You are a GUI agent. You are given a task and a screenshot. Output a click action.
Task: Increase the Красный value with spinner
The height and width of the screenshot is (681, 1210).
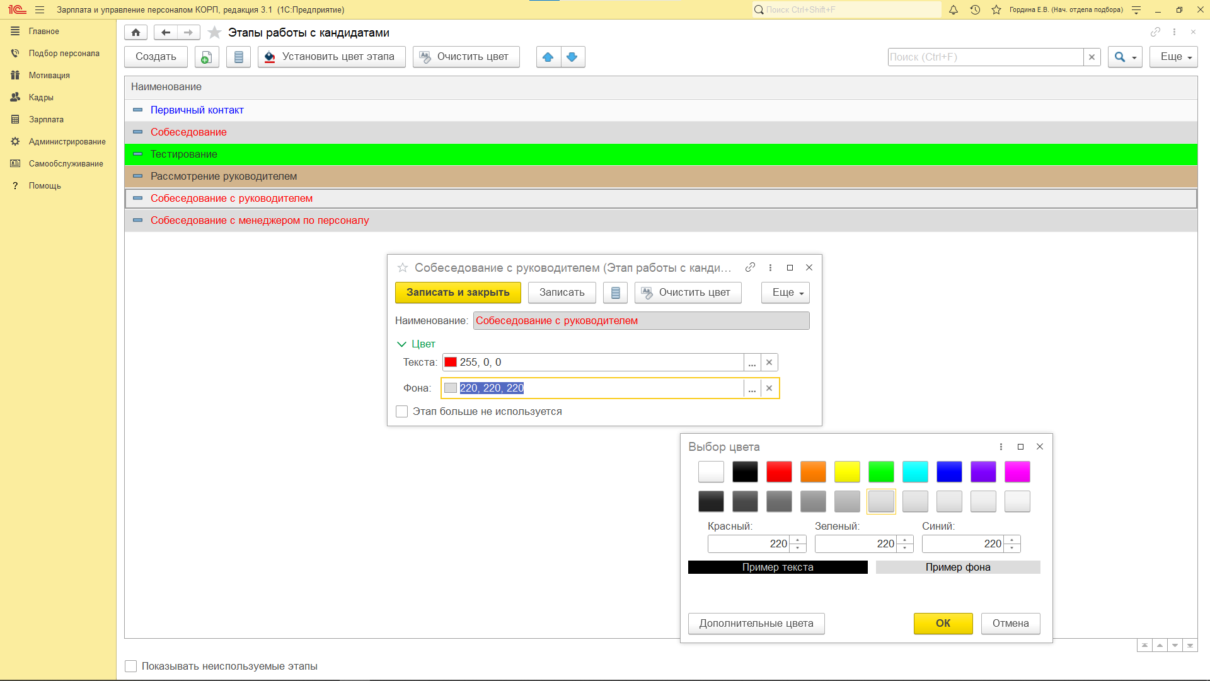click(x=798, y=540)
